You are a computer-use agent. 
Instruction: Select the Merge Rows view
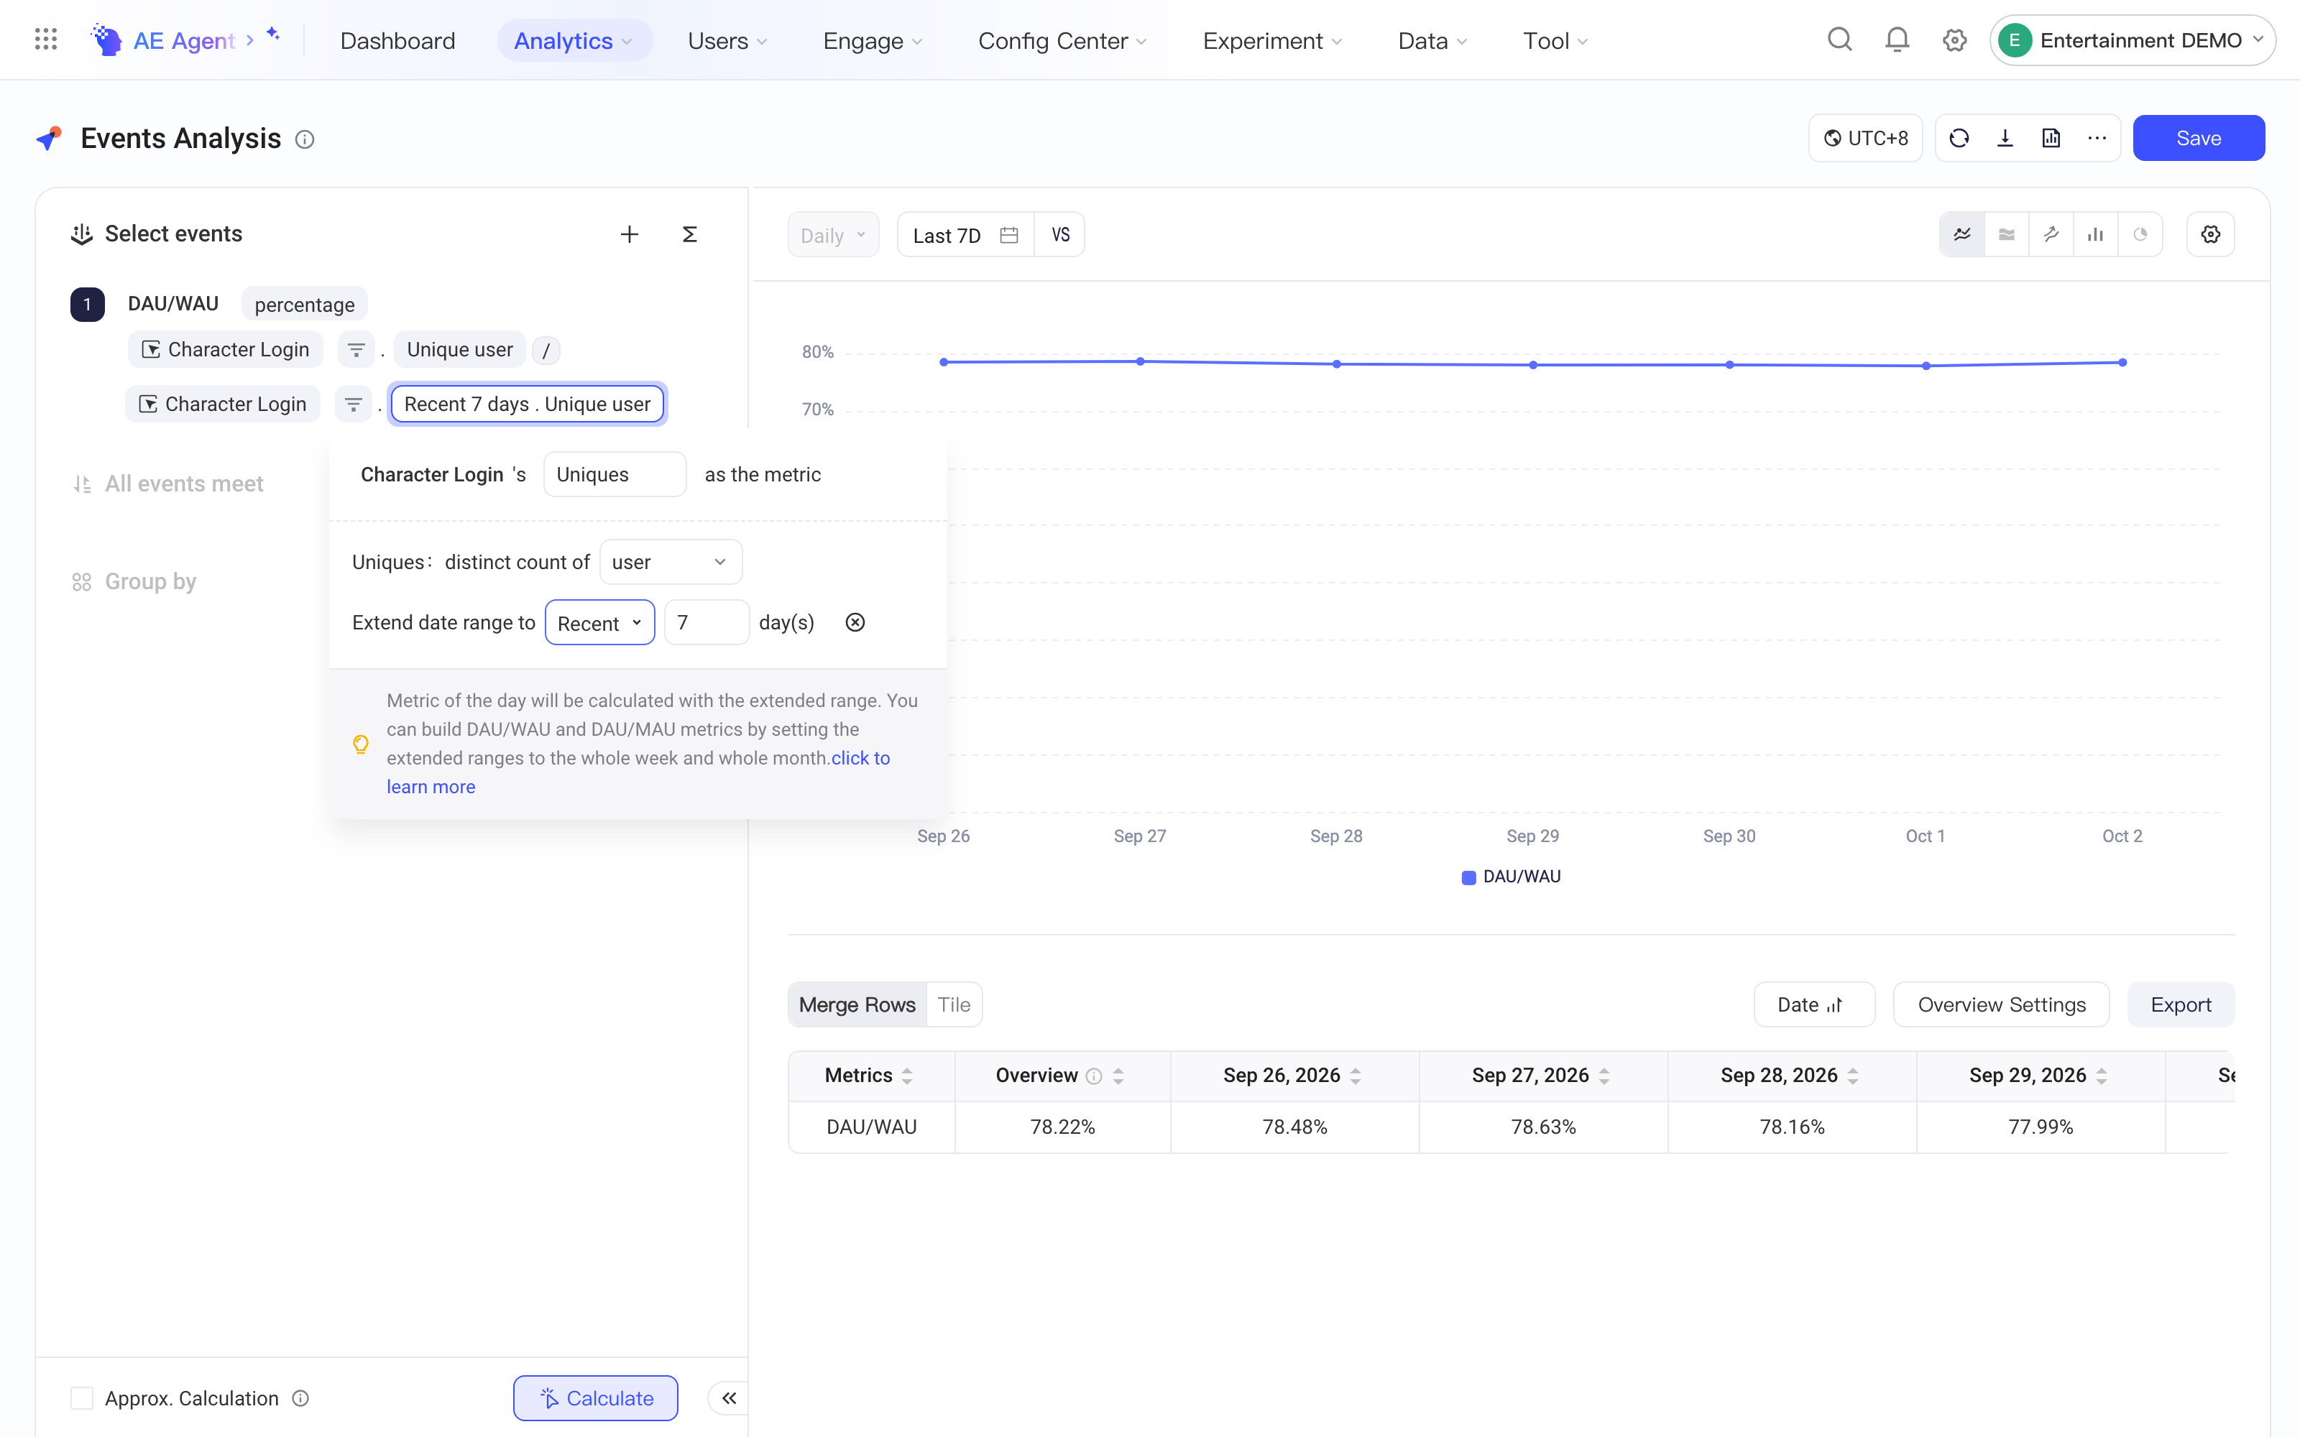[857, 1004]
